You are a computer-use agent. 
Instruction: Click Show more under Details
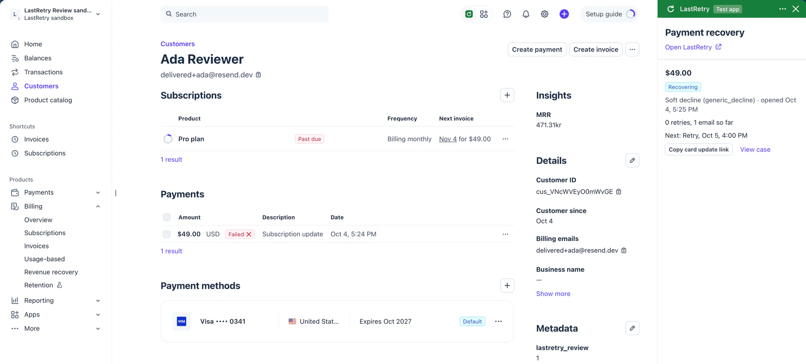point(553,294)
